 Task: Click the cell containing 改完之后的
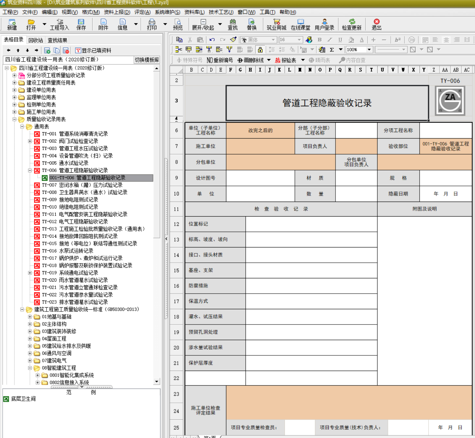[x=260, y=130]
